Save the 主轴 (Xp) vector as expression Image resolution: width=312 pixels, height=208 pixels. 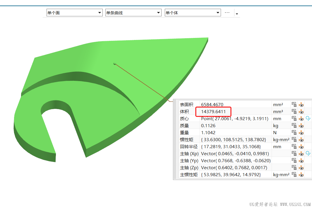pos(294,153)
